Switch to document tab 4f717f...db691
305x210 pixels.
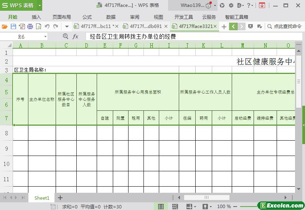coord(143,26)
